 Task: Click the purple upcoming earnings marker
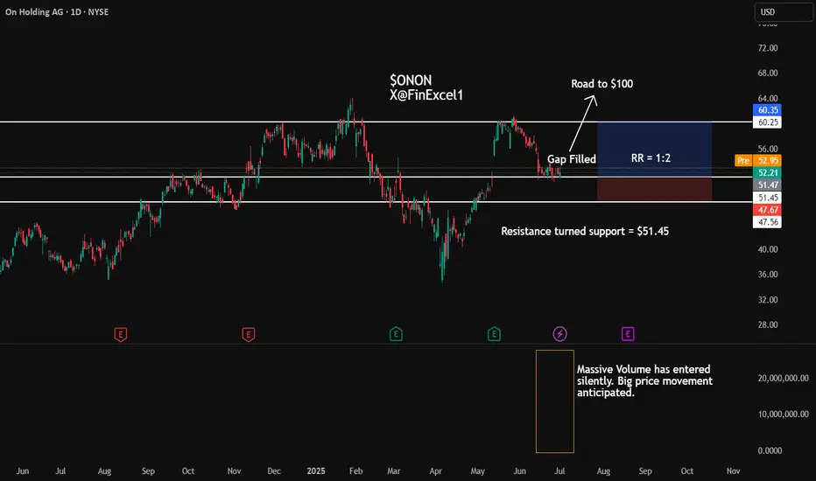pyautogui.click(x=628, y=334)
